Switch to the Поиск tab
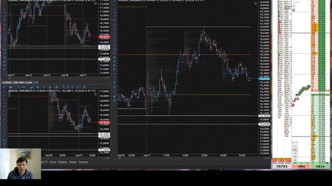The width and height of the screenshot is (332, 186). (73, 162)
